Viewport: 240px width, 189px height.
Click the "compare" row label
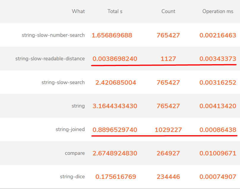point(75,153)
